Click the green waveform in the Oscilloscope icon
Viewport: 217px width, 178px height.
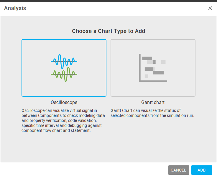(64, 74)
